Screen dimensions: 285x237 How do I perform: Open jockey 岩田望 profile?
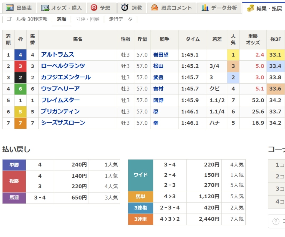[x=161, y=55]
